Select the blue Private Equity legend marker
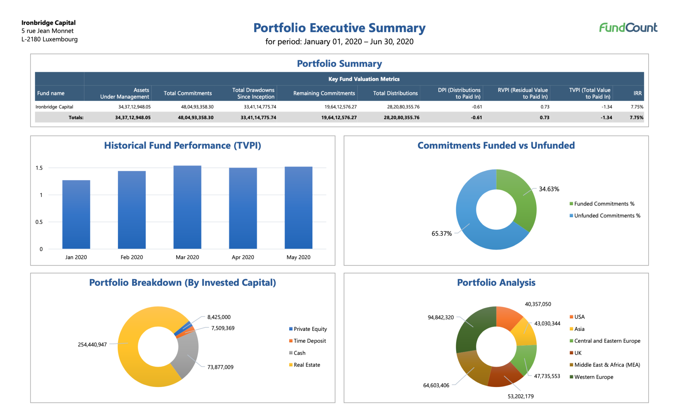 [x=291, y=329]
